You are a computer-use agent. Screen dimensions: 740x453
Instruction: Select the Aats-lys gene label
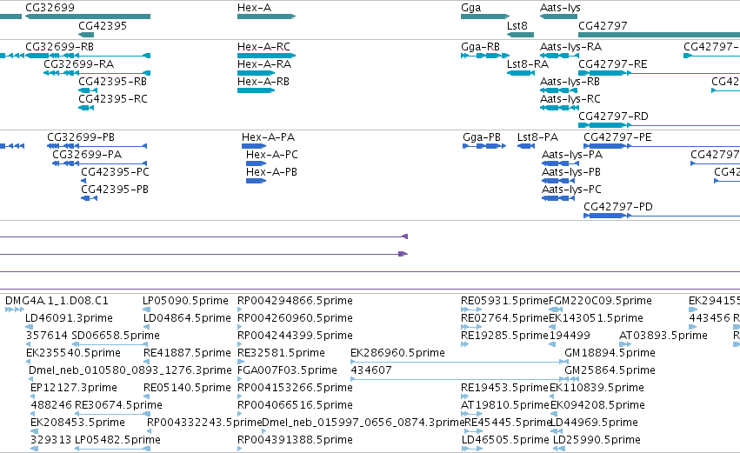coord(560,8)
